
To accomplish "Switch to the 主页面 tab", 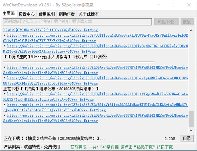I will [x=9, y=14].
